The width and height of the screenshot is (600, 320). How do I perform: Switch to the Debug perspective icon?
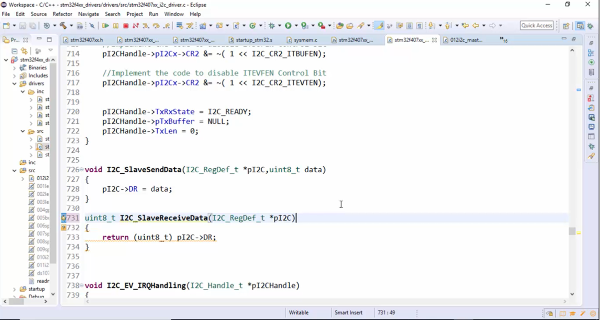tap(590, 25)
